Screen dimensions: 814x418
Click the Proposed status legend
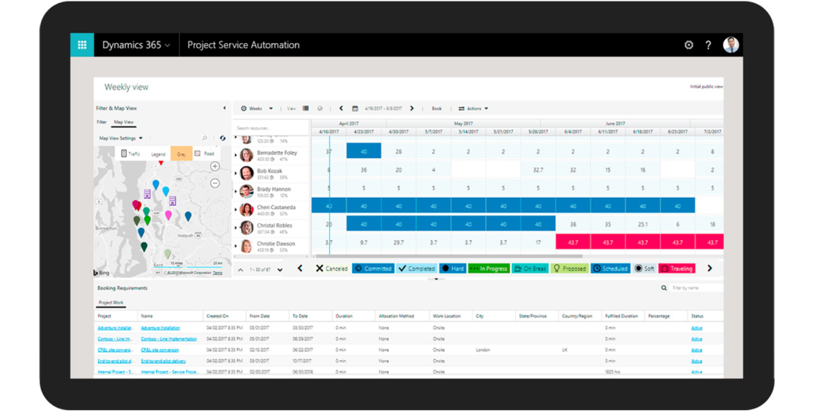pos(569,269)
